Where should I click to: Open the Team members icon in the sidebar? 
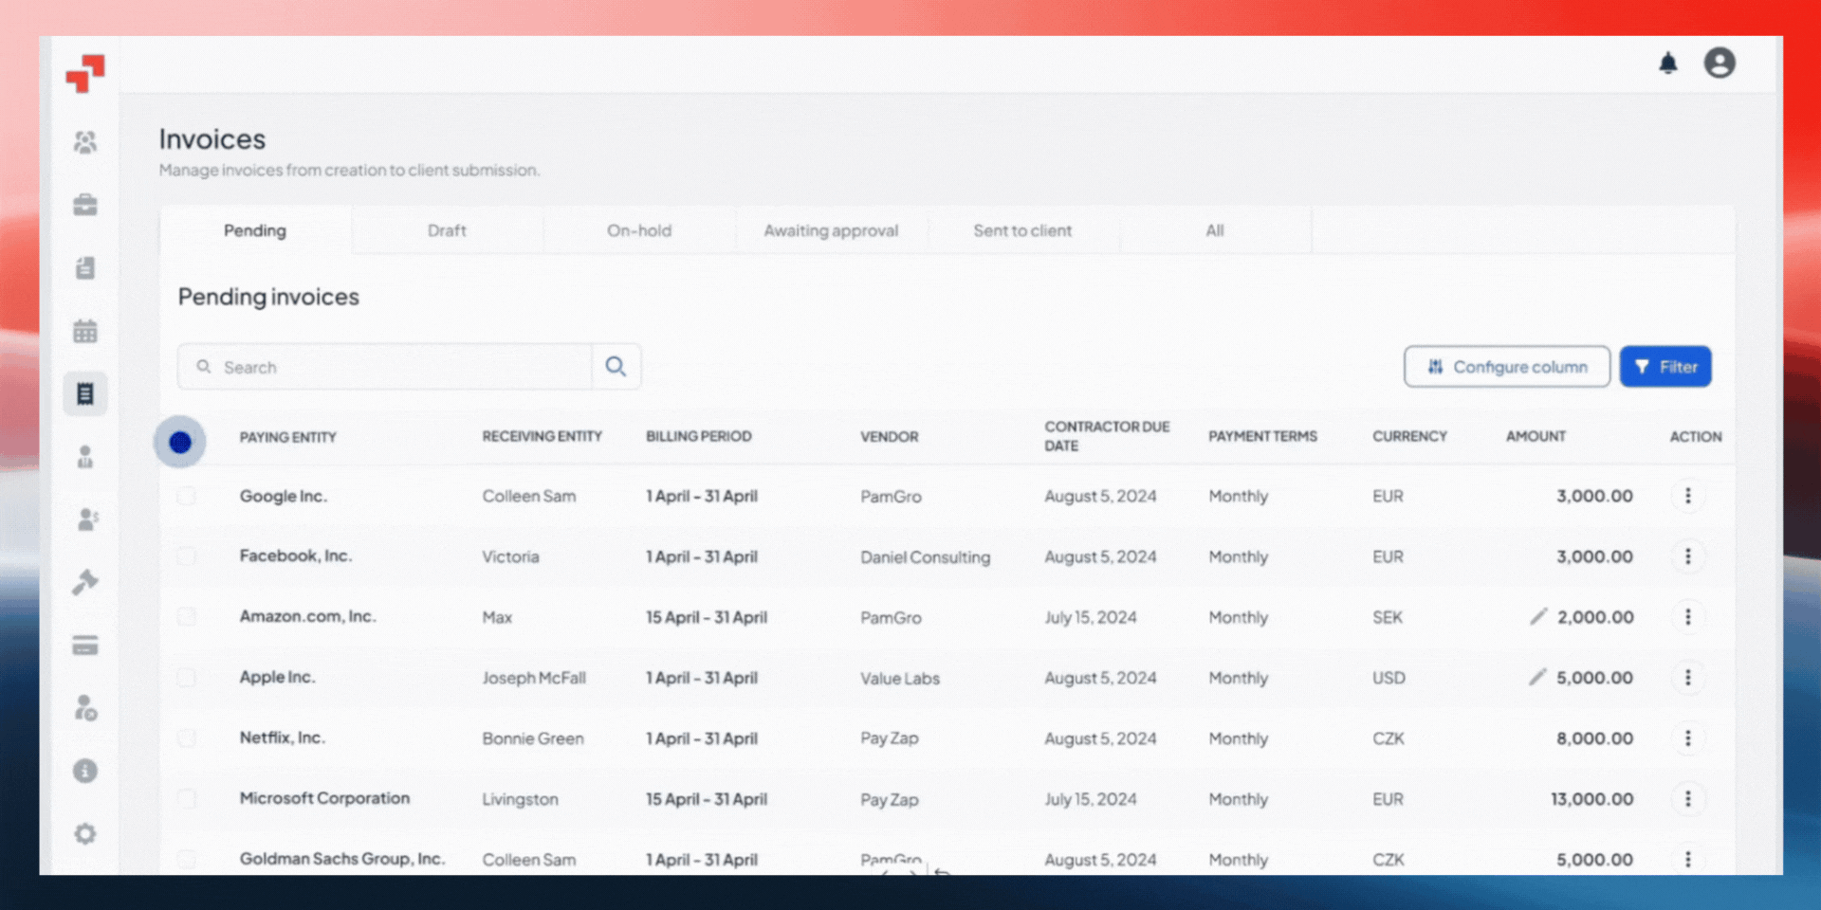pyautogui.click(x=85, y=141)
